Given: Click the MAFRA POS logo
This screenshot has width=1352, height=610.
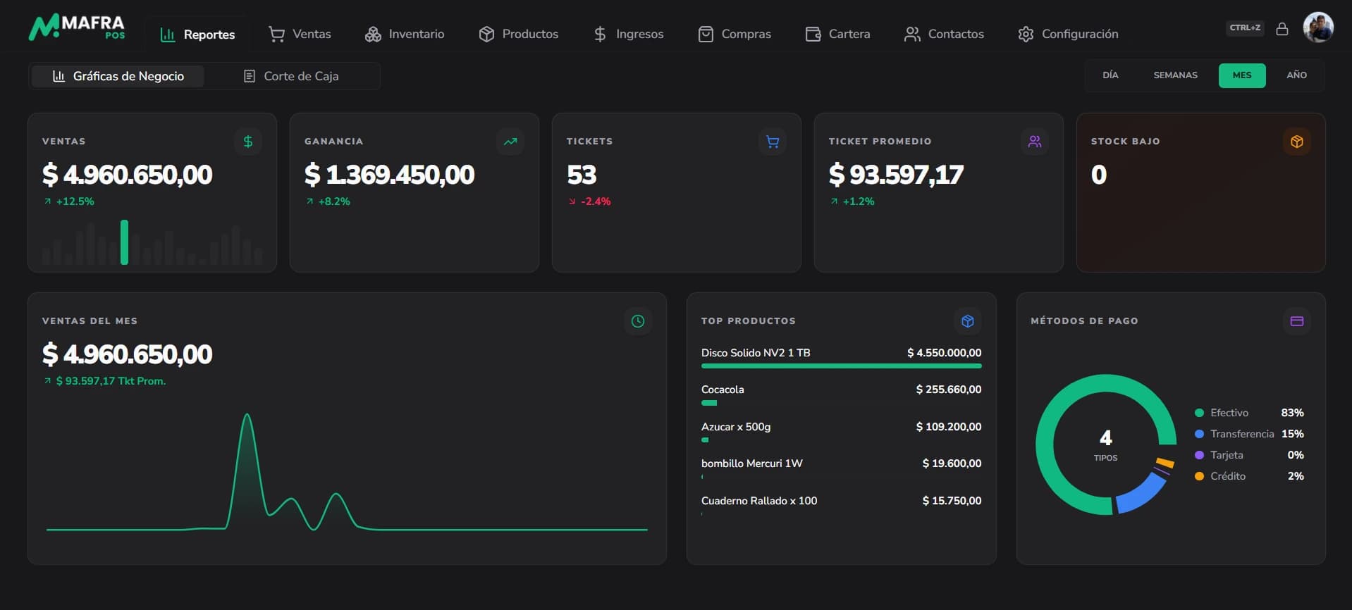Looking at the screenshot, I should (77, 27).
